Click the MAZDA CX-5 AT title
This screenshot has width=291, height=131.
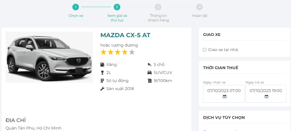pyautogui.click(x=125, y=35)
